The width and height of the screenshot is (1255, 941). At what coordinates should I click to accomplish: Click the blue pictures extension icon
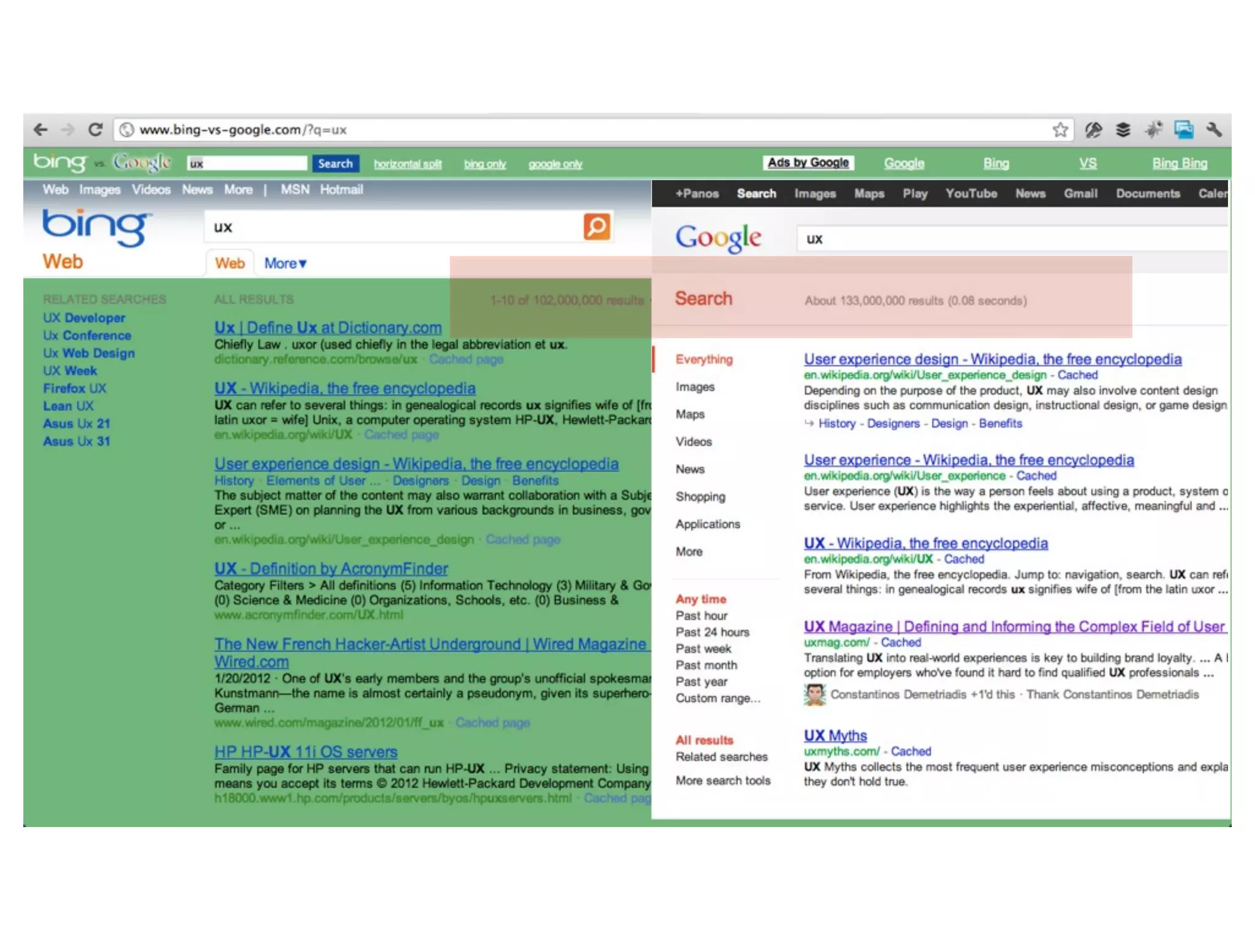1183,130
